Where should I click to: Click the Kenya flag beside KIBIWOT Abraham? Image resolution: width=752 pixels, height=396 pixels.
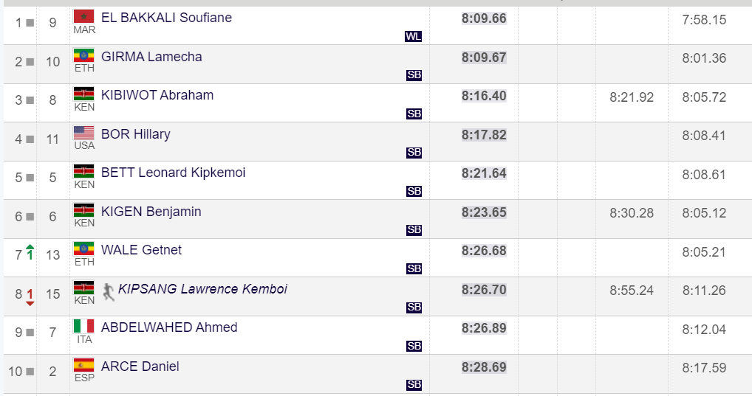click(x=83, y=94)
